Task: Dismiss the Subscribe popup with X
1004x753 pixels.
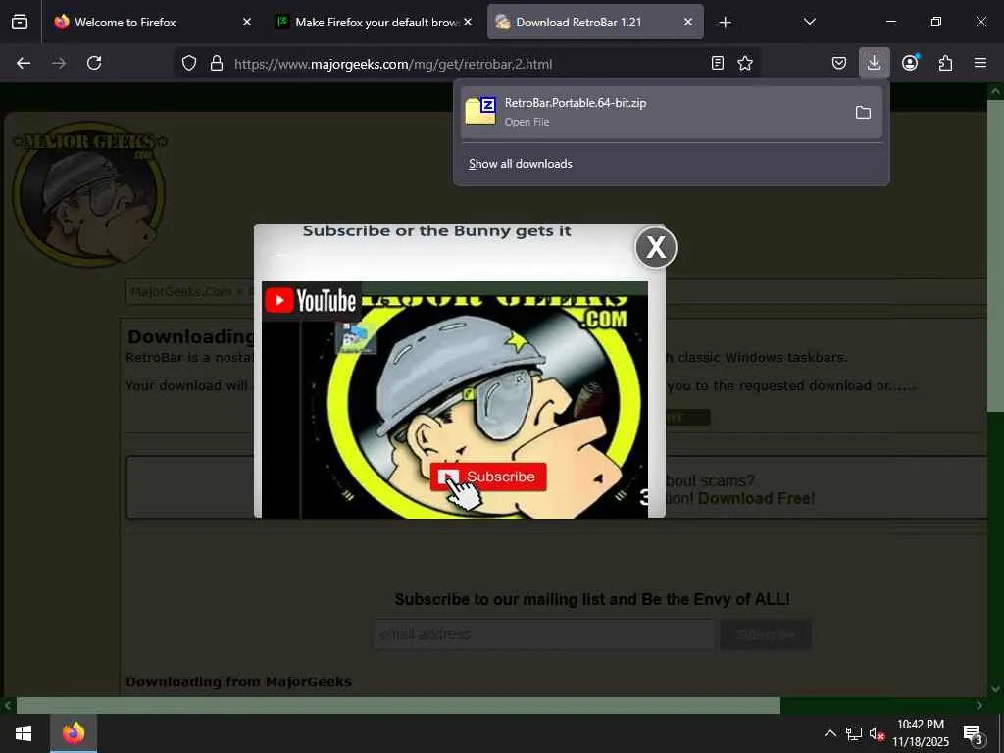Action: pos(656,246)
